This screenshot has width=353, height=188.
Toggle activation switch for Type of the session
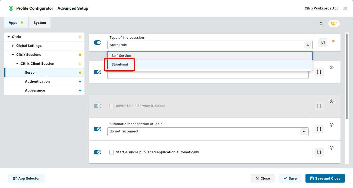point(97,43)
